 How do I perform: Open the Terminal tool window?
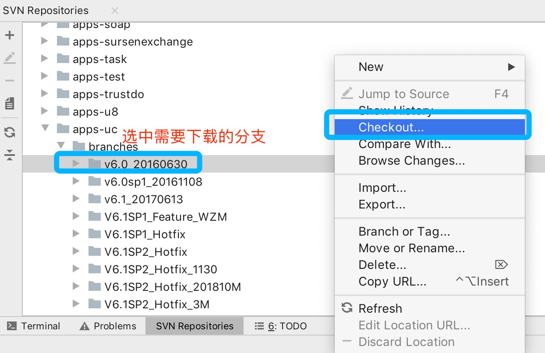pos(34,326)
